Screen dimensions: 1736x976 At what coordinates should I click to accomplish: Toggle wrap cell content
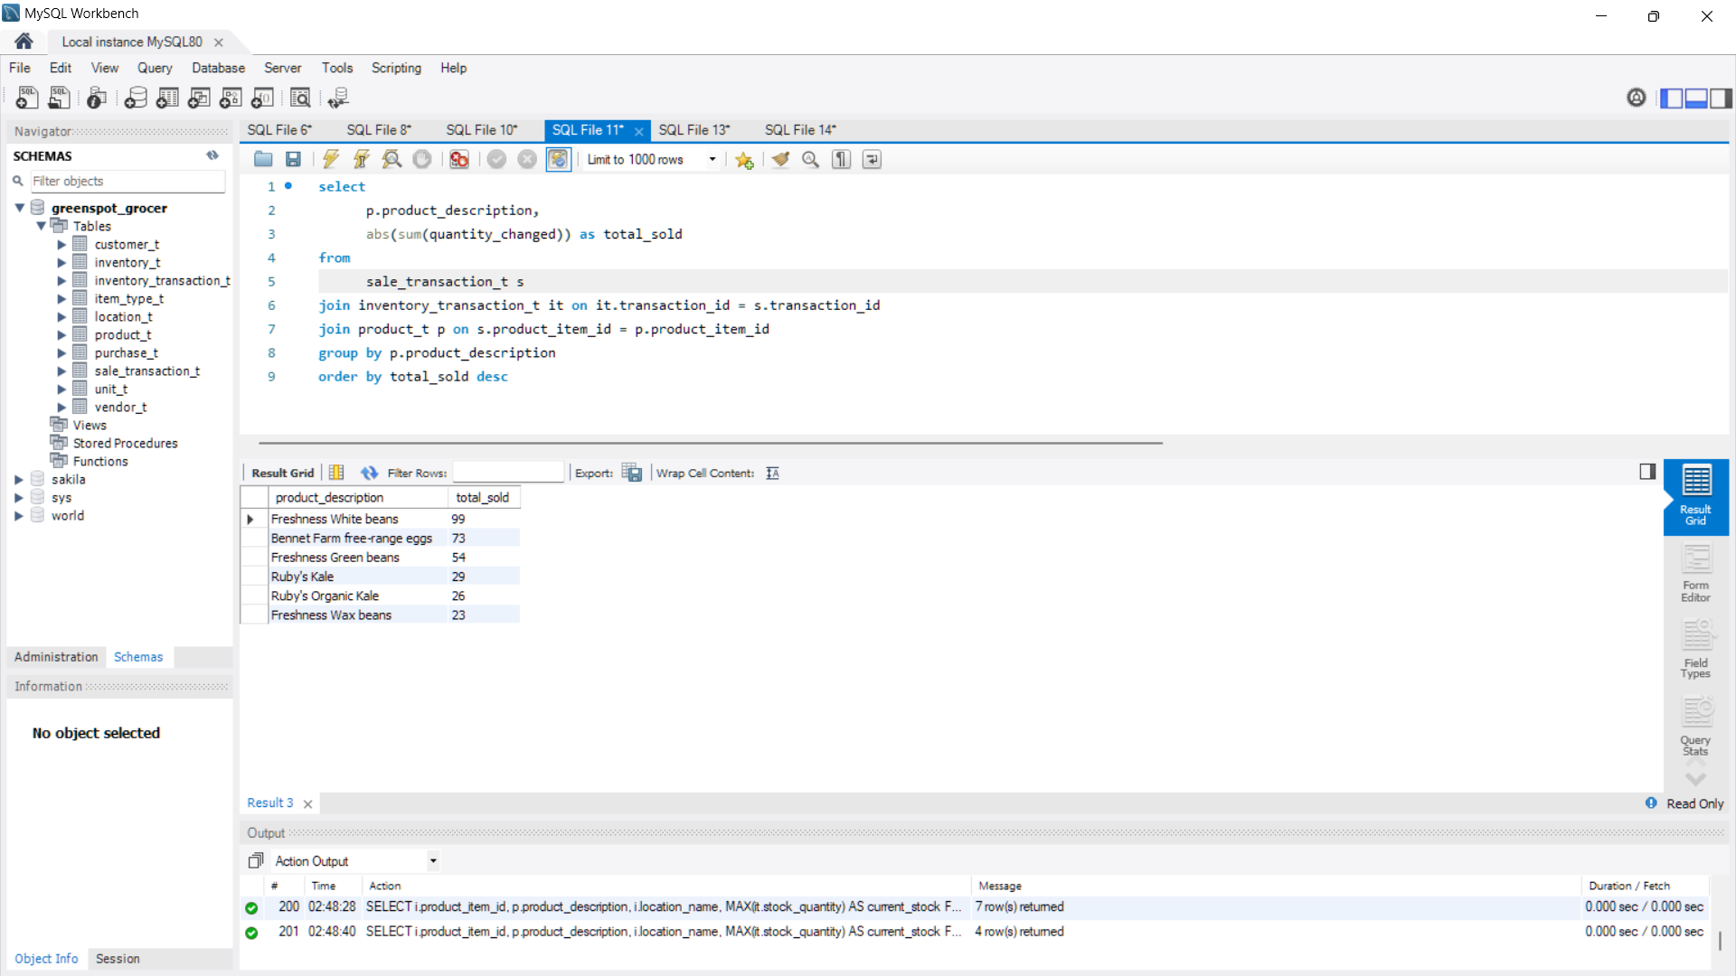tap(772, 473)
